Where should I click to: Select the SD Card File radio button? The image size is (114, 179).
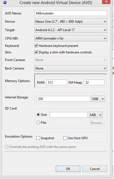(x=38, y=123)
